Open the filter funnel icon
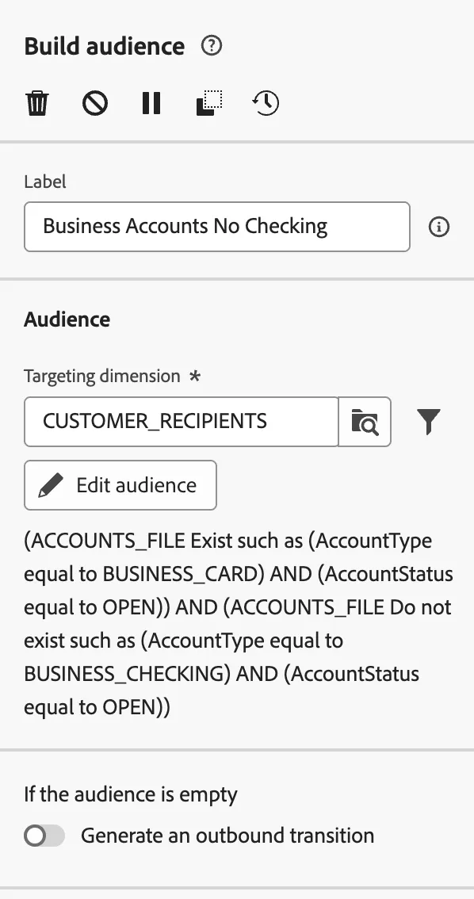The height and width of the screenshot is (899, 474). coord(429,422)
